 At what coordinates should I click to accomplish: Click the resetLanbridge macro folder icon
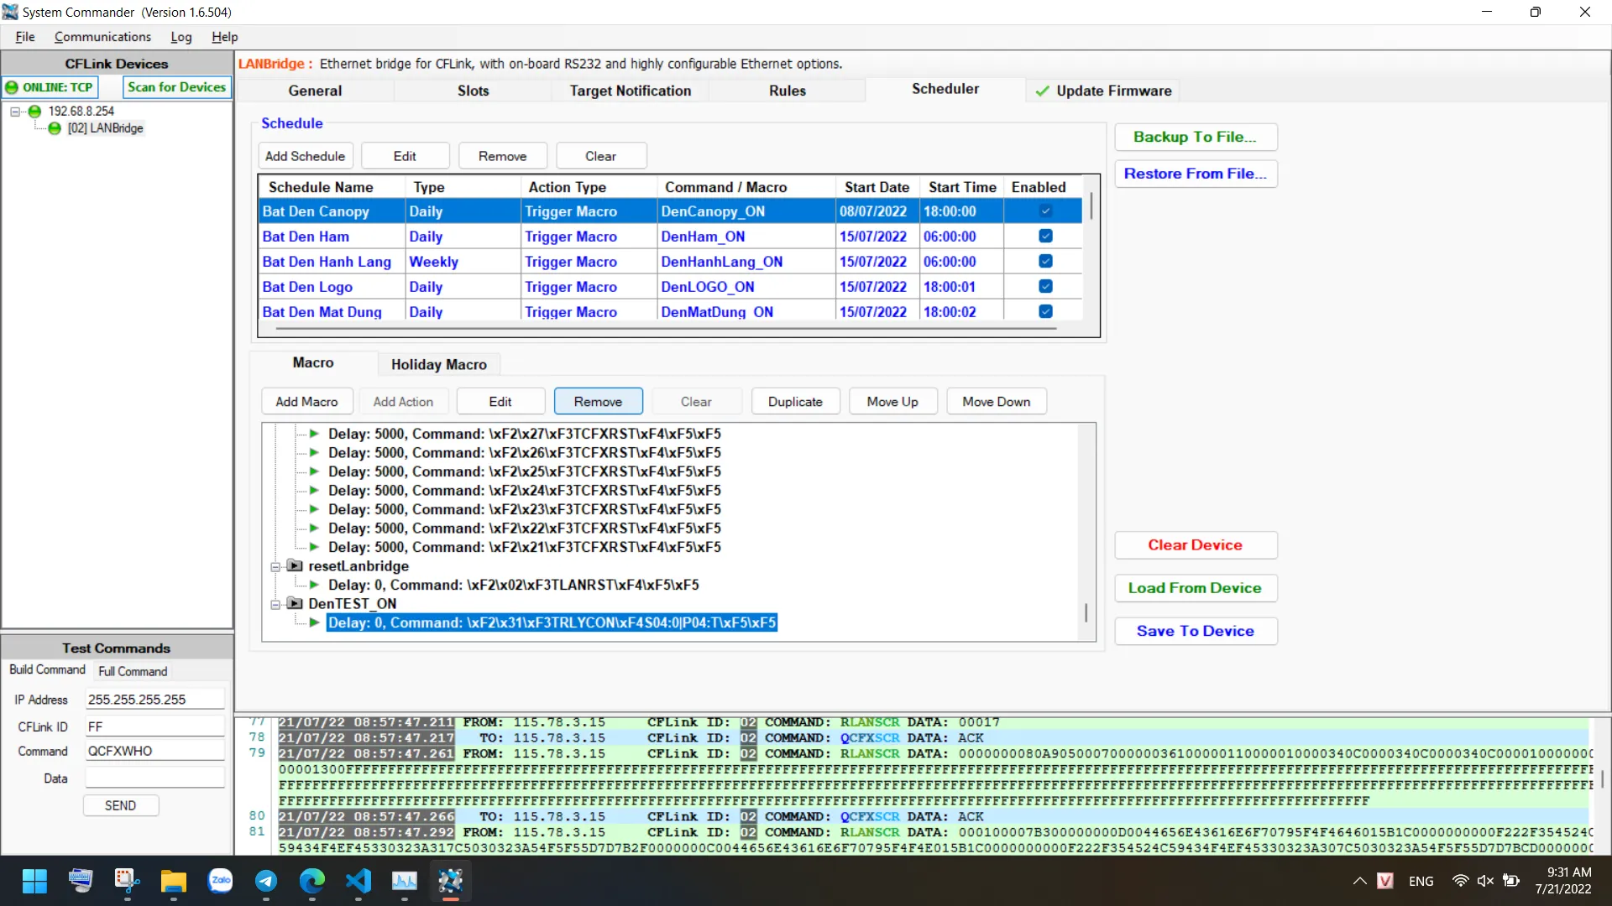click(x=295, y=566)
